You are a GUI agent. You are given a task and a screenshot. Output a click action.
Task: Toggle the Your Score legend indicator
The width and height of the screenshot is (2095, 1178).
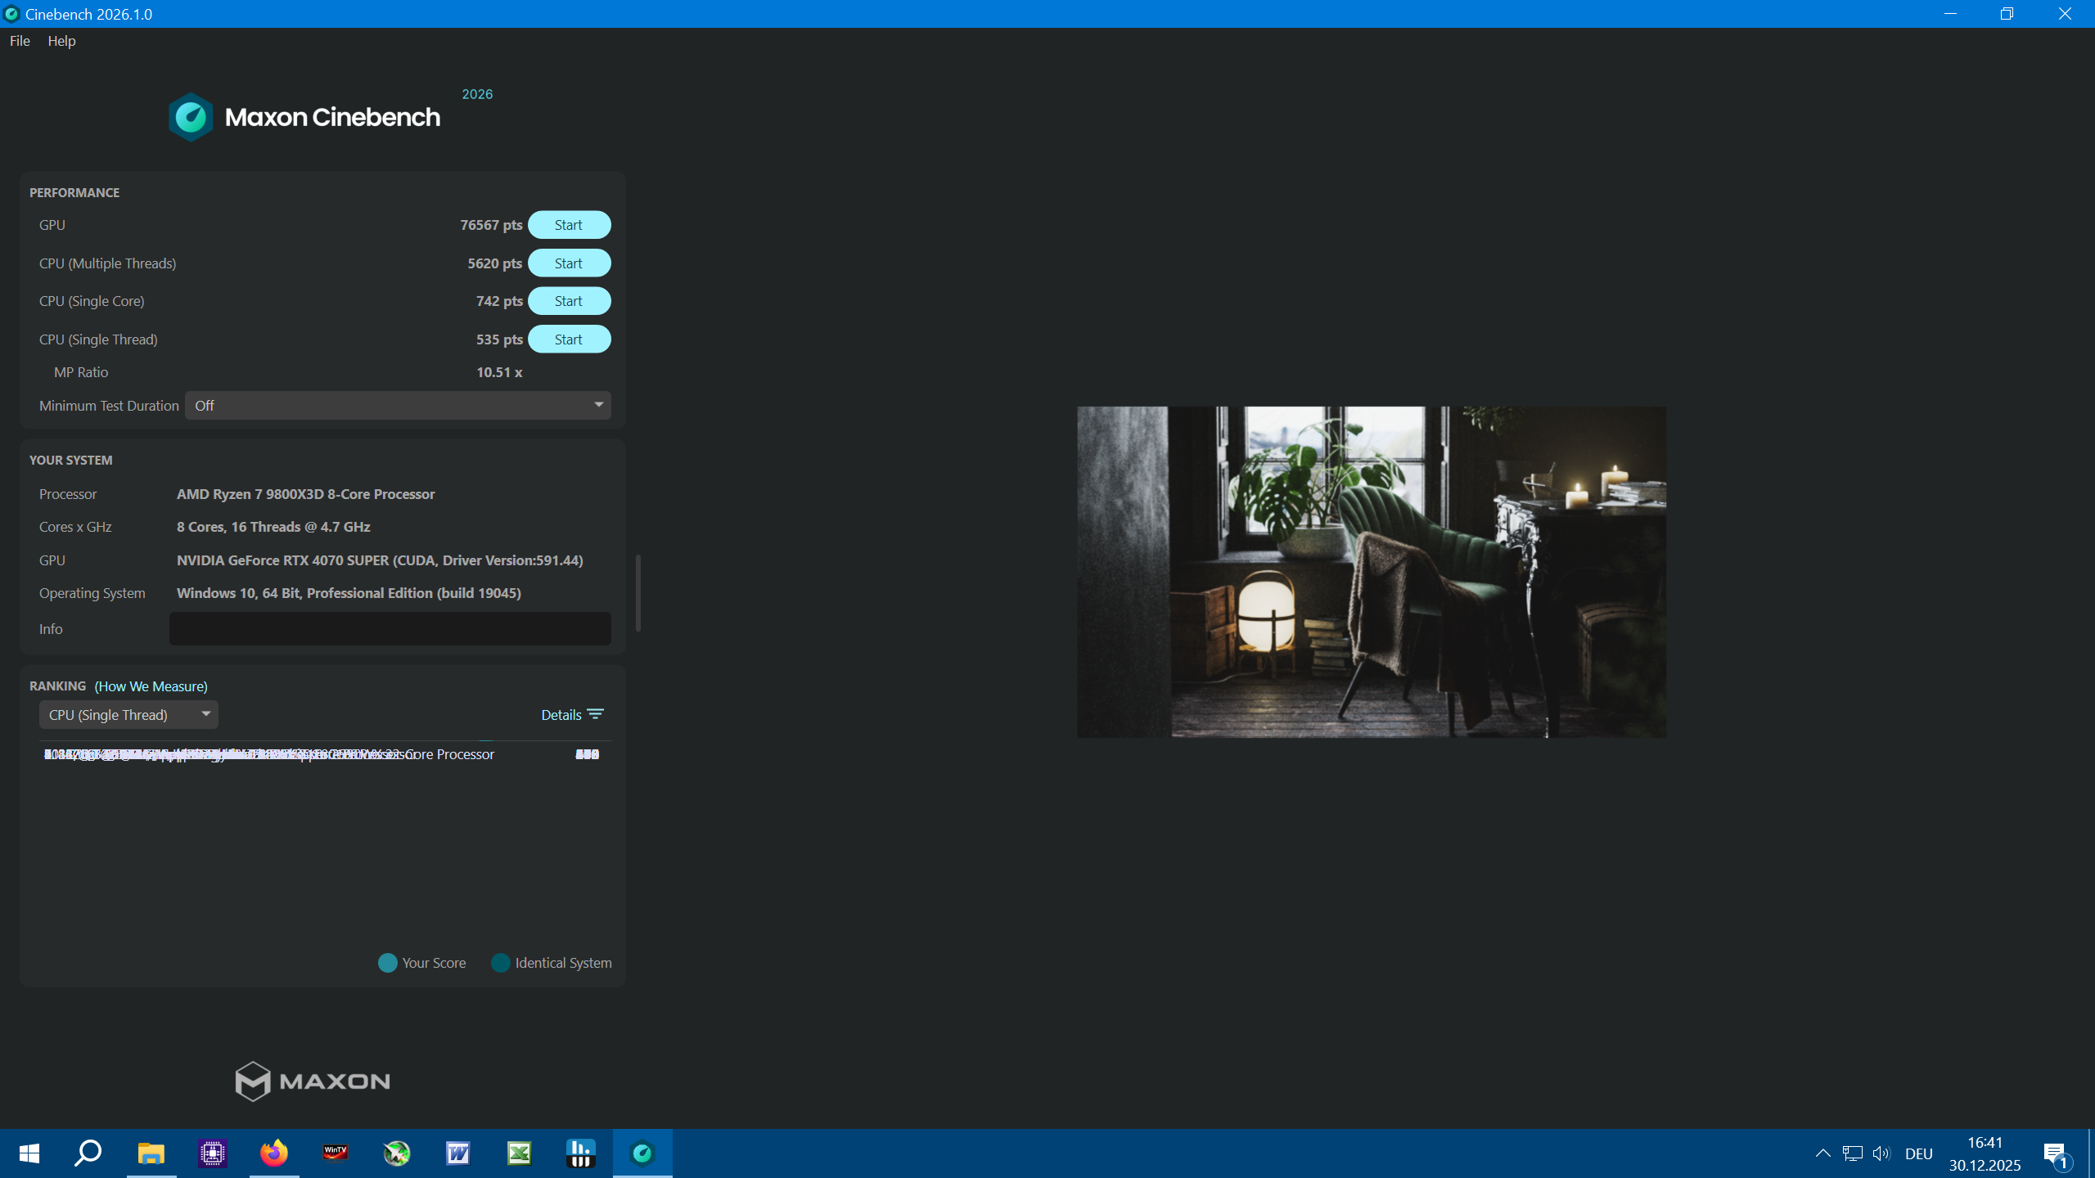coord(388,963)
